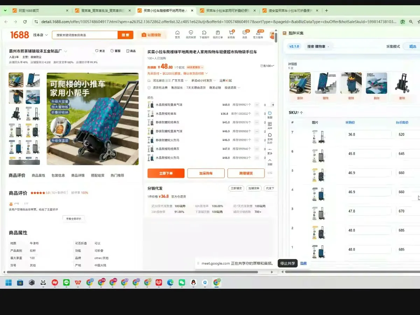Image resolution: width=420 pixels, height=315 pixels.
Task: Switch to the 捷安玺买菜车 browser tab
Action: tap(291, 10)
